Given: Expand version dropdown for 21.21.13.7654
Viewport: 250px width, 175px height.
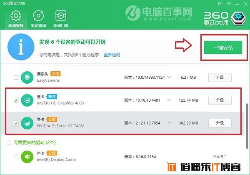Looking at the screenshot, I should [x=169, y=123].
